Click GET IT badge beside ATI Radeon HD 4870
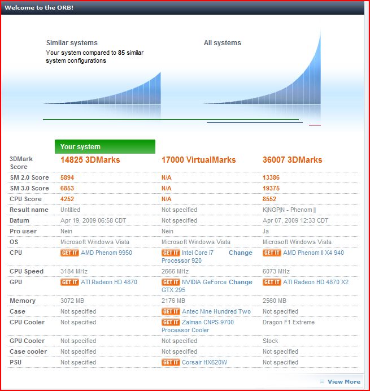The image size is (370, 391). pos(69,282)
